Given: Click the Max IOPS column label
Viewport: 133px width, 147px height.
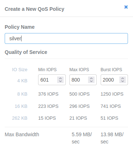Looking at the screenshot, I should click(79, 70).
